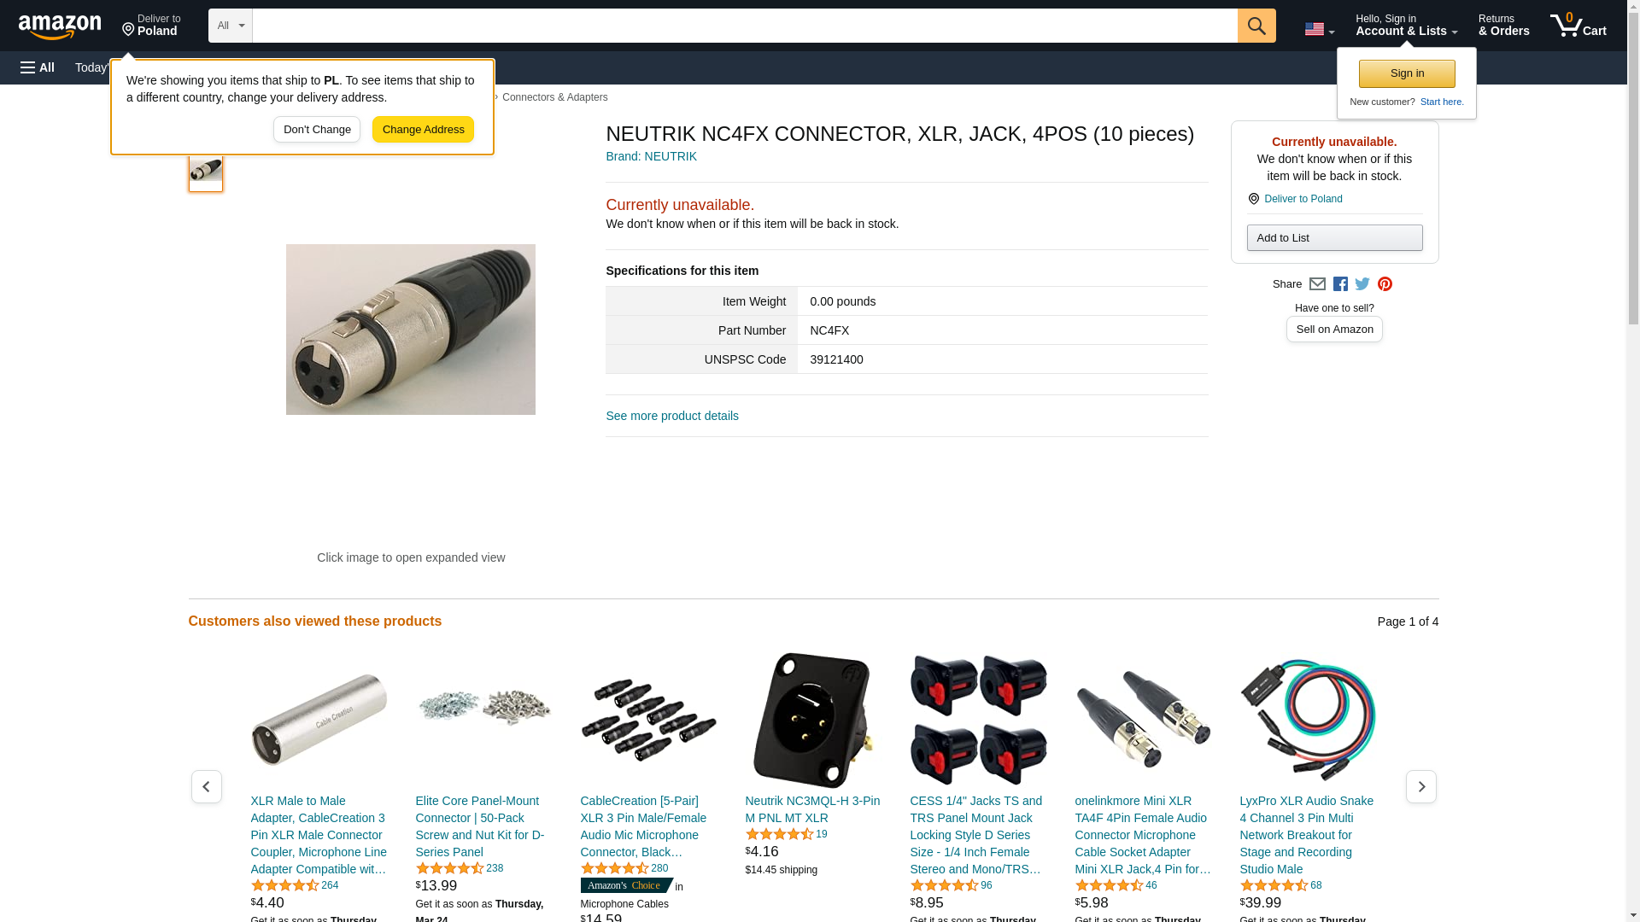Click the search magnifier button
This screenshot has height=922, width=1640.
1256,26
